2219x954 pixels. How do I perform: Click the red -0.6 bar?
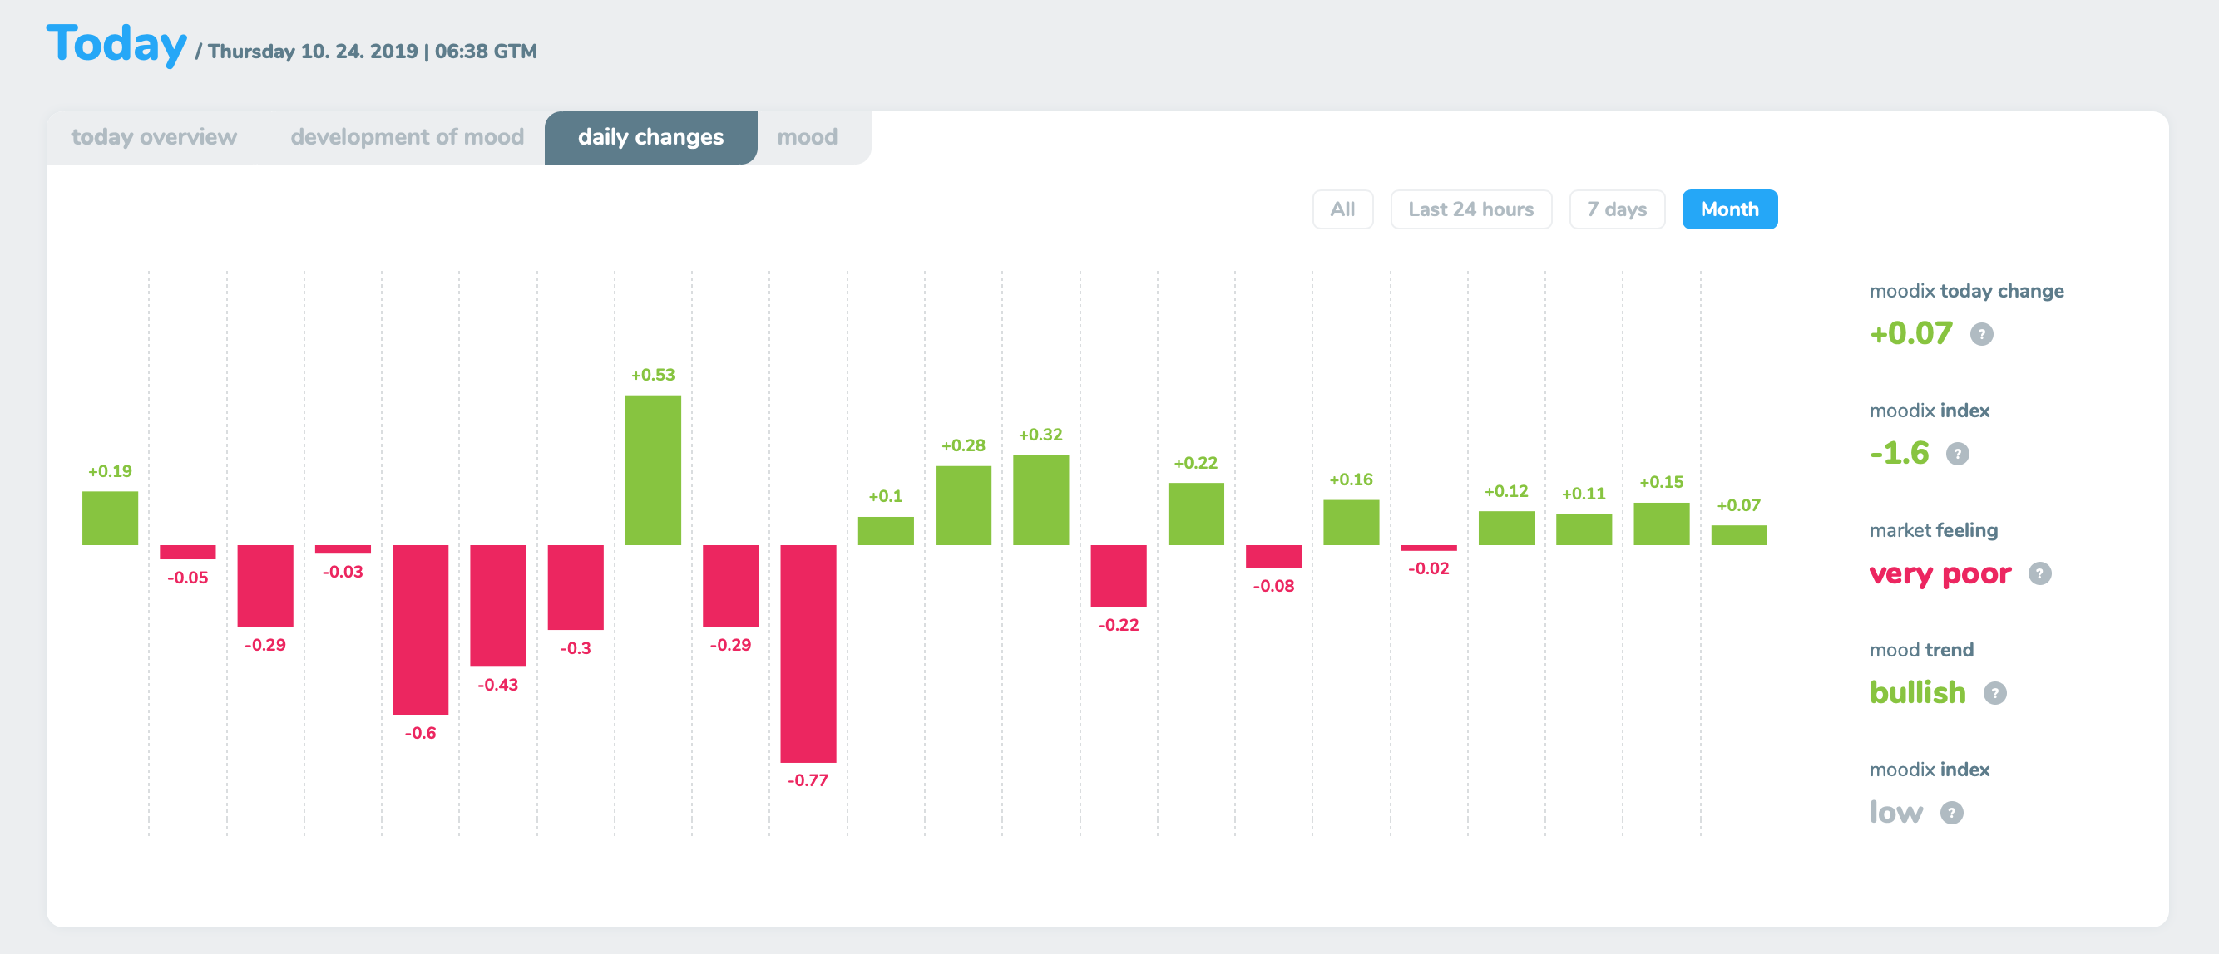420,628
